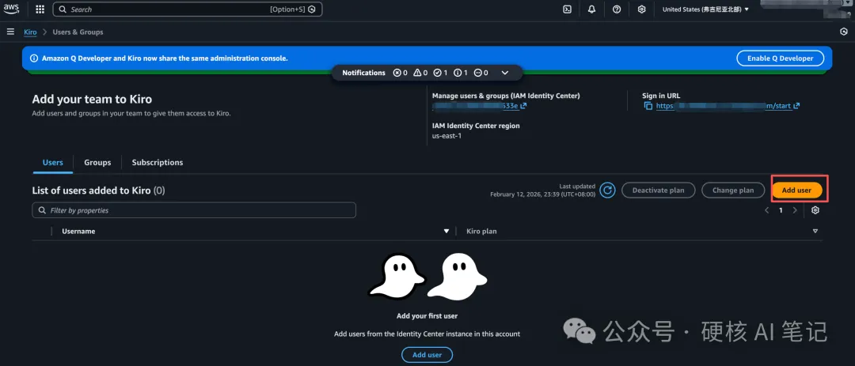Sort by the Username column arrow

pyautogui.click(x=446, y=231)
